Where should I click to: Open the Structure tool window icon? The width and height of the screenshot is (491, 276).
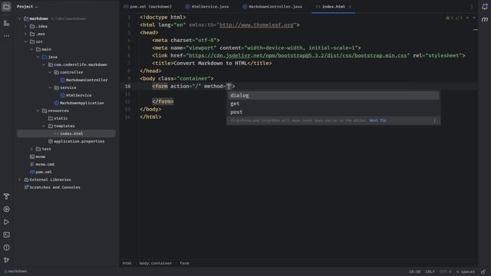tap(6, 24)
